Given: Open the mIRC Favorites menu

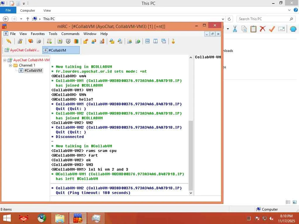Looking at the screenshot, I should 38,34.
